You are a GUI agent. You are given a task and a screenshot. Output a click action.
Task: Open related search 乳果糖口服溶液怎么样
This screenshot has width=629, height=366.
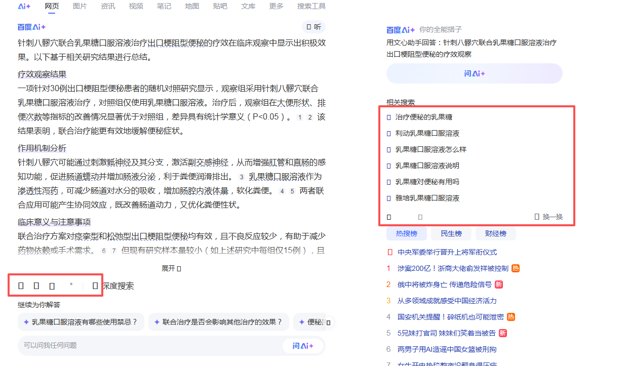[431, 149]
